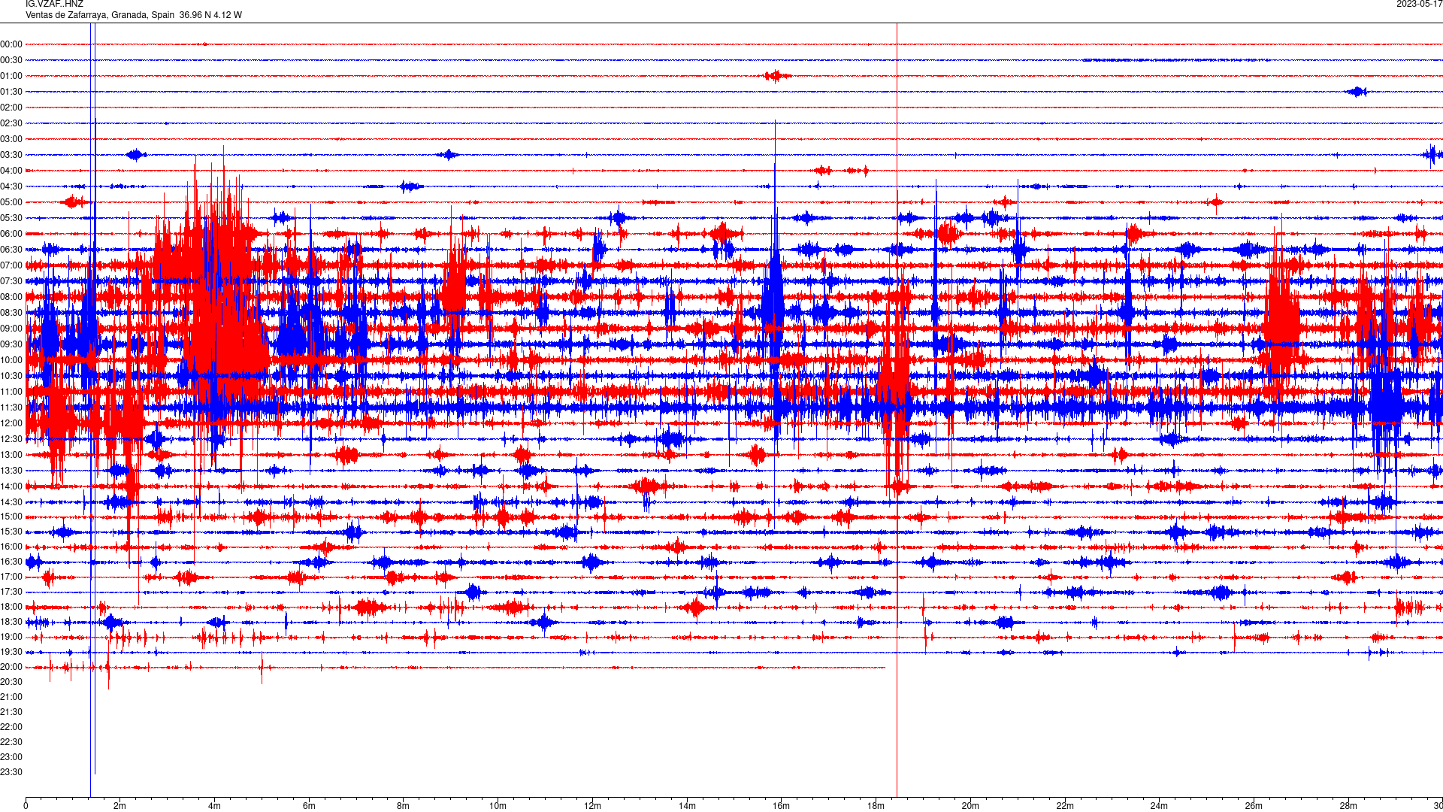Select the 02:30 time row label
The height and width of the screenshot is (812, 1443).
[x=11, y=123]
